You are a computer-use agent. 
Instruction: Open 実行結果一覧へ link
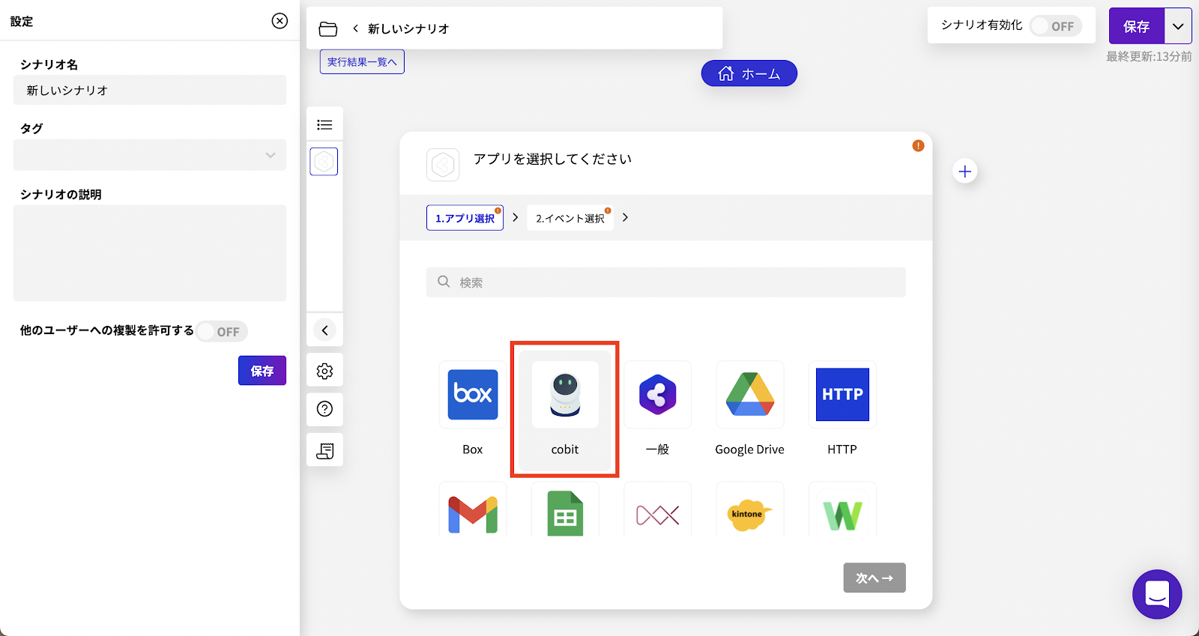362,61
